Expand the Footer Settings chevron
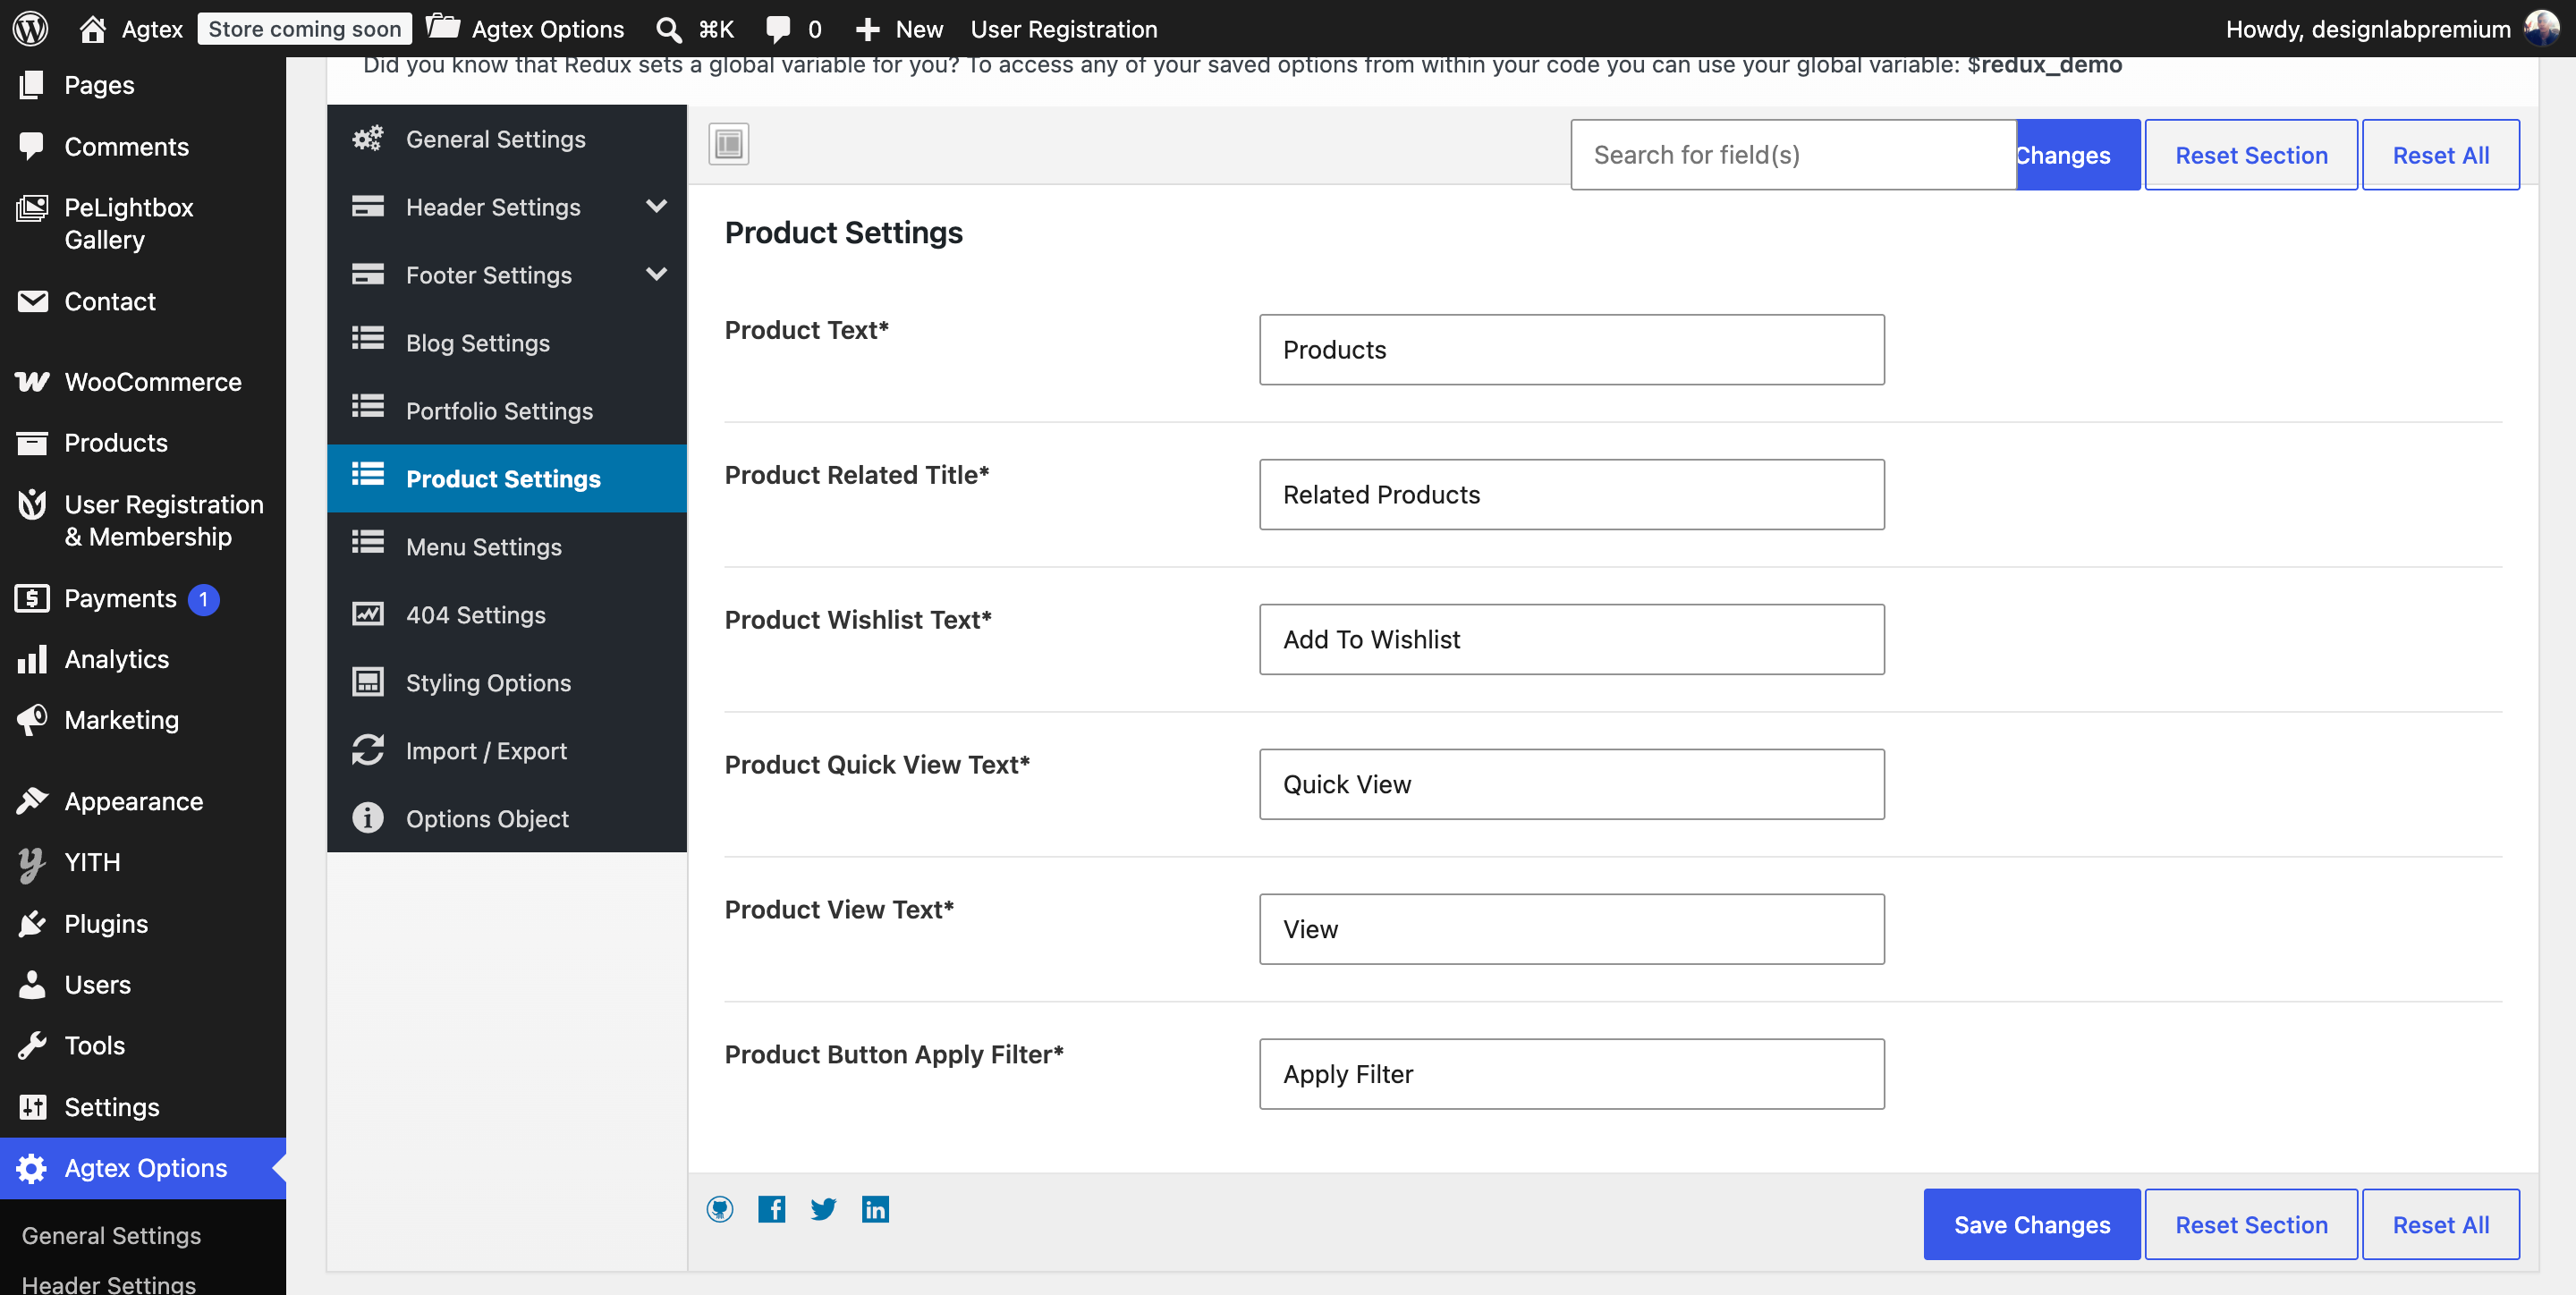Screen dimensions: 2576x1295 coord(656,274)
